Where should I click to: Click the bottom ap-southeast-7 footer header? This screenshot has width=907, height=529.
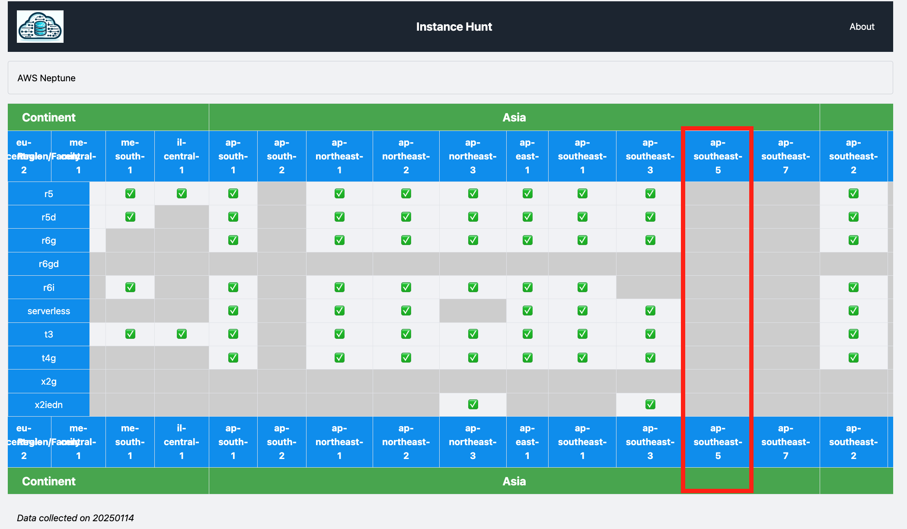pos(786,442)
